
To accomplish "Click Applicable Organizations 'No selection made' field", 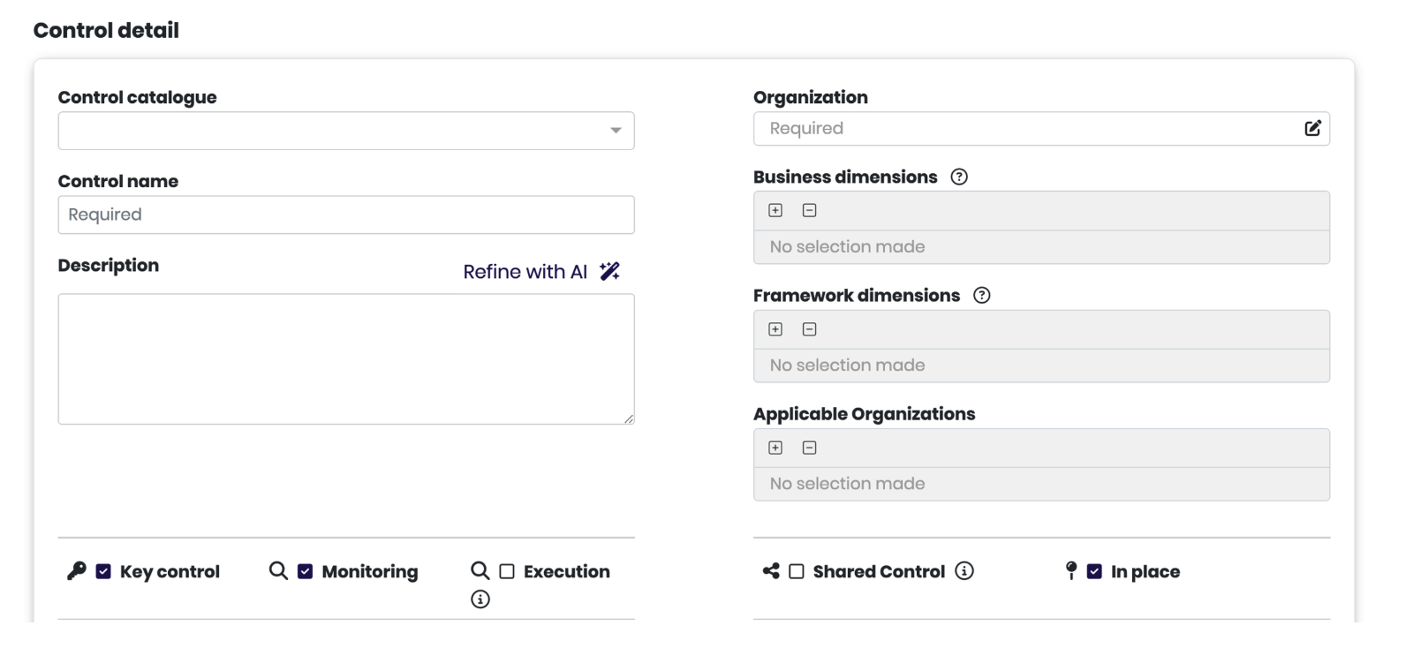I will (x=1041, y=484).
